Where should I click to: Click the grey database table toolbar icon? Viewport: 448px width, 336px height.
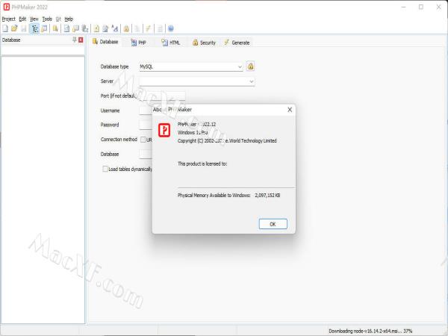tap(85, 28)
